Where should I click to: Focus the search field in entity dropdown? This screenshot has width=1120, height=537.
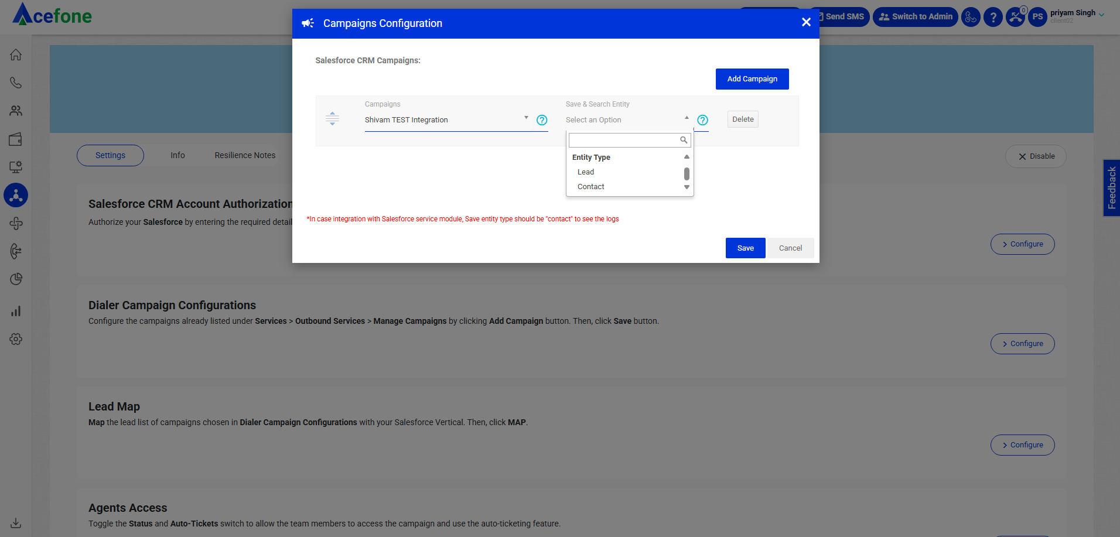630,140
